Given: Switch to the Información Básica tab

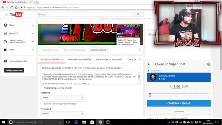Looking at the screenshot, I should click(52, 59).
